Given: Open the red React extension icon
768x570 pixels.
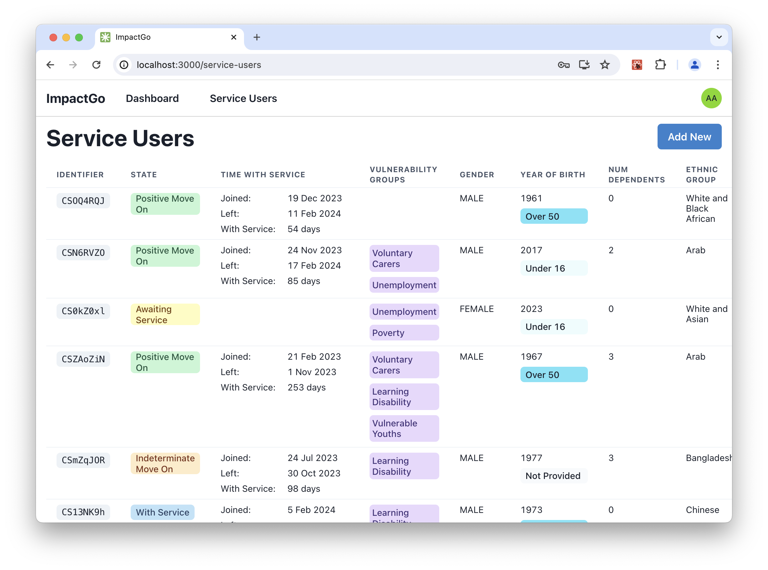Looking at the screenshot, I should [x=637, y=65].
